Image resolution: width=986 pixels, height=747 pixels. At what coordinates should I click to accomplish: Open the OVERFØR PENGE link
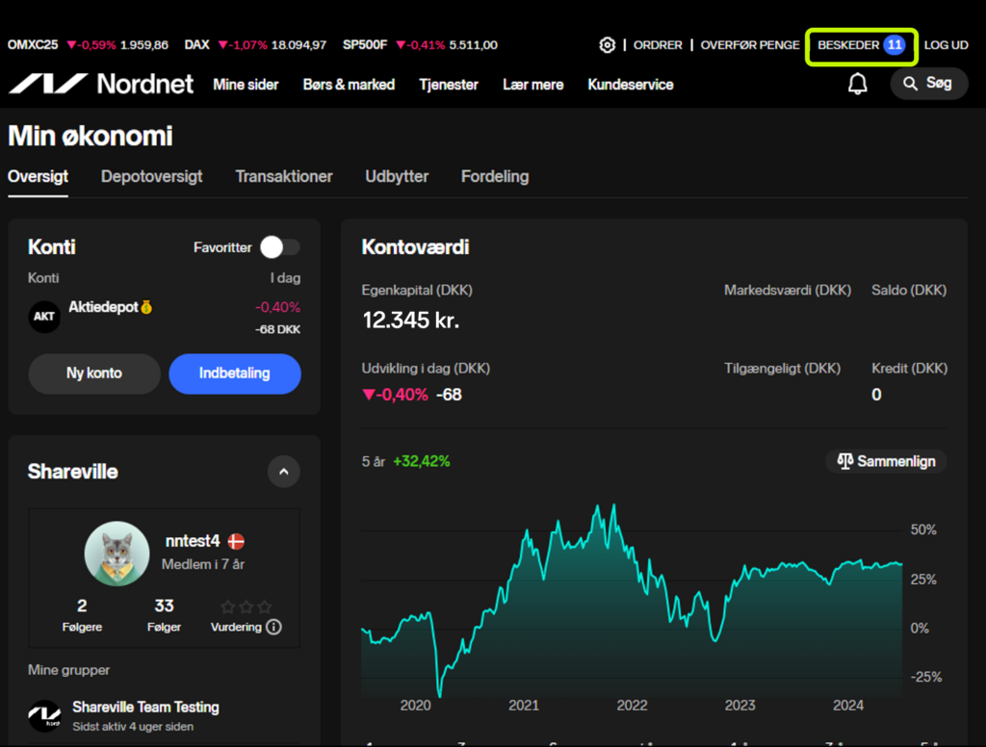(750, 45)
